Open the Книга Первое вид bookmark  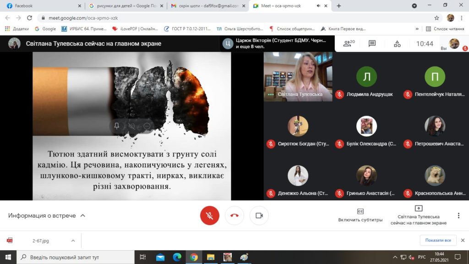coord(343,29)
